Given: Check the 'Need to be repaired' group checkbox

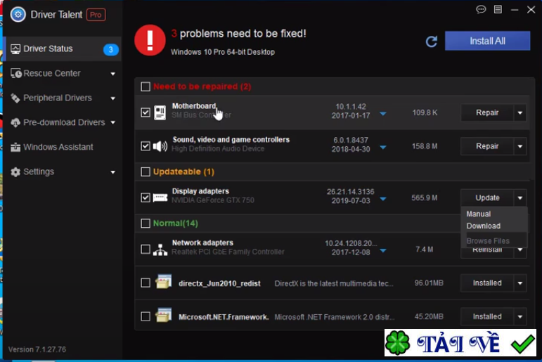Looking at the screenshot, I should [146, 86].
